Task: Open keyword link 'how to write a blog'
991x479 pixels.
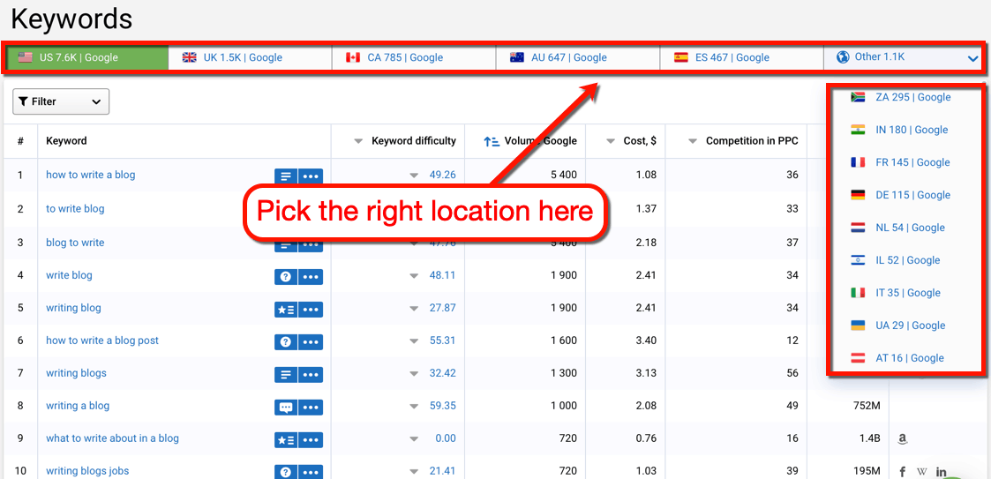Action: coord(90,175)
